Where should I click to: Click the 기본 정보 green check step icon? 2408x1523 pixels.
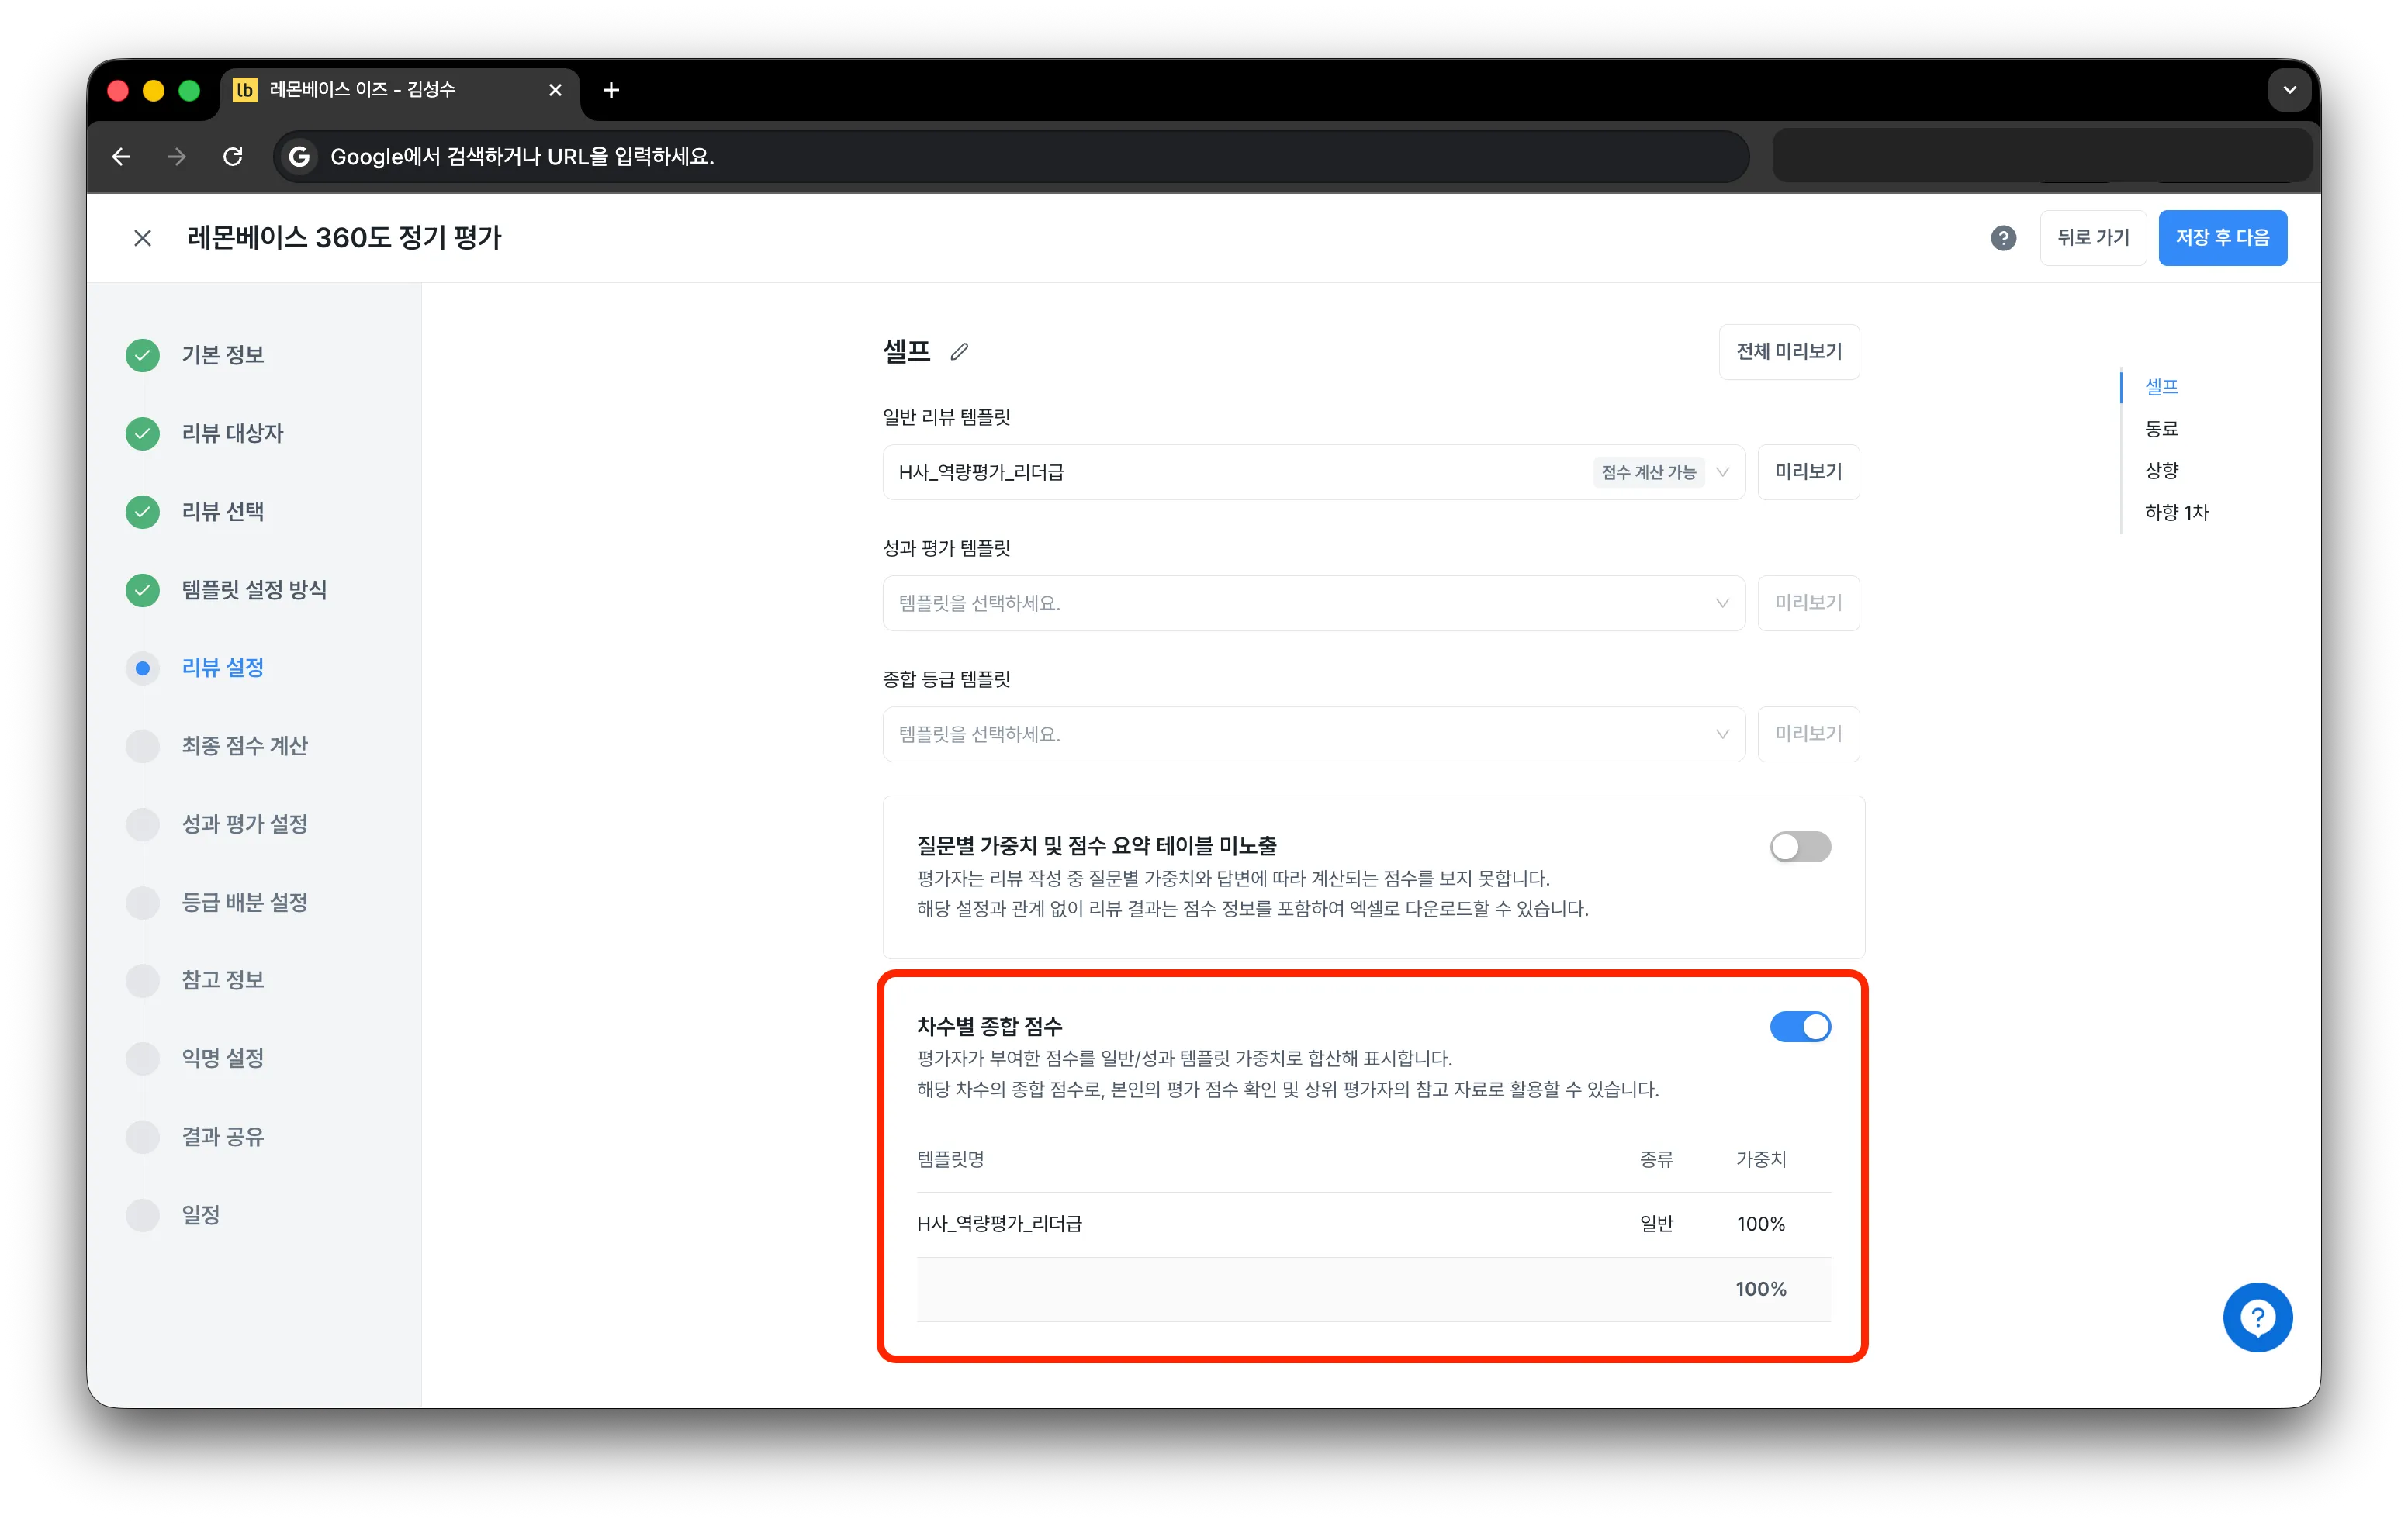tap(143, 354)
